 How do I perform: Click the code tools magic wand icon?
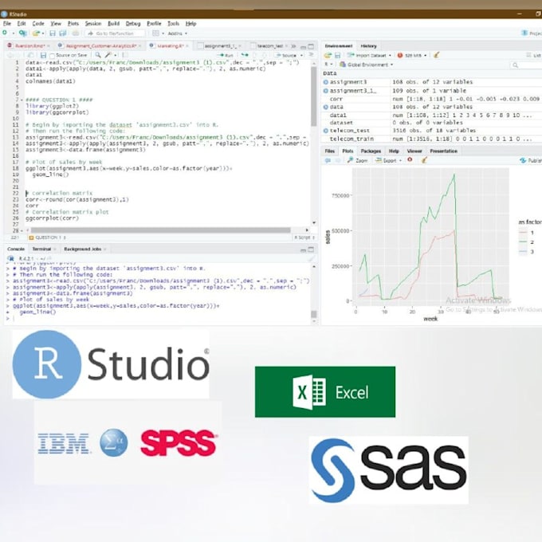[x=108, y=55]
